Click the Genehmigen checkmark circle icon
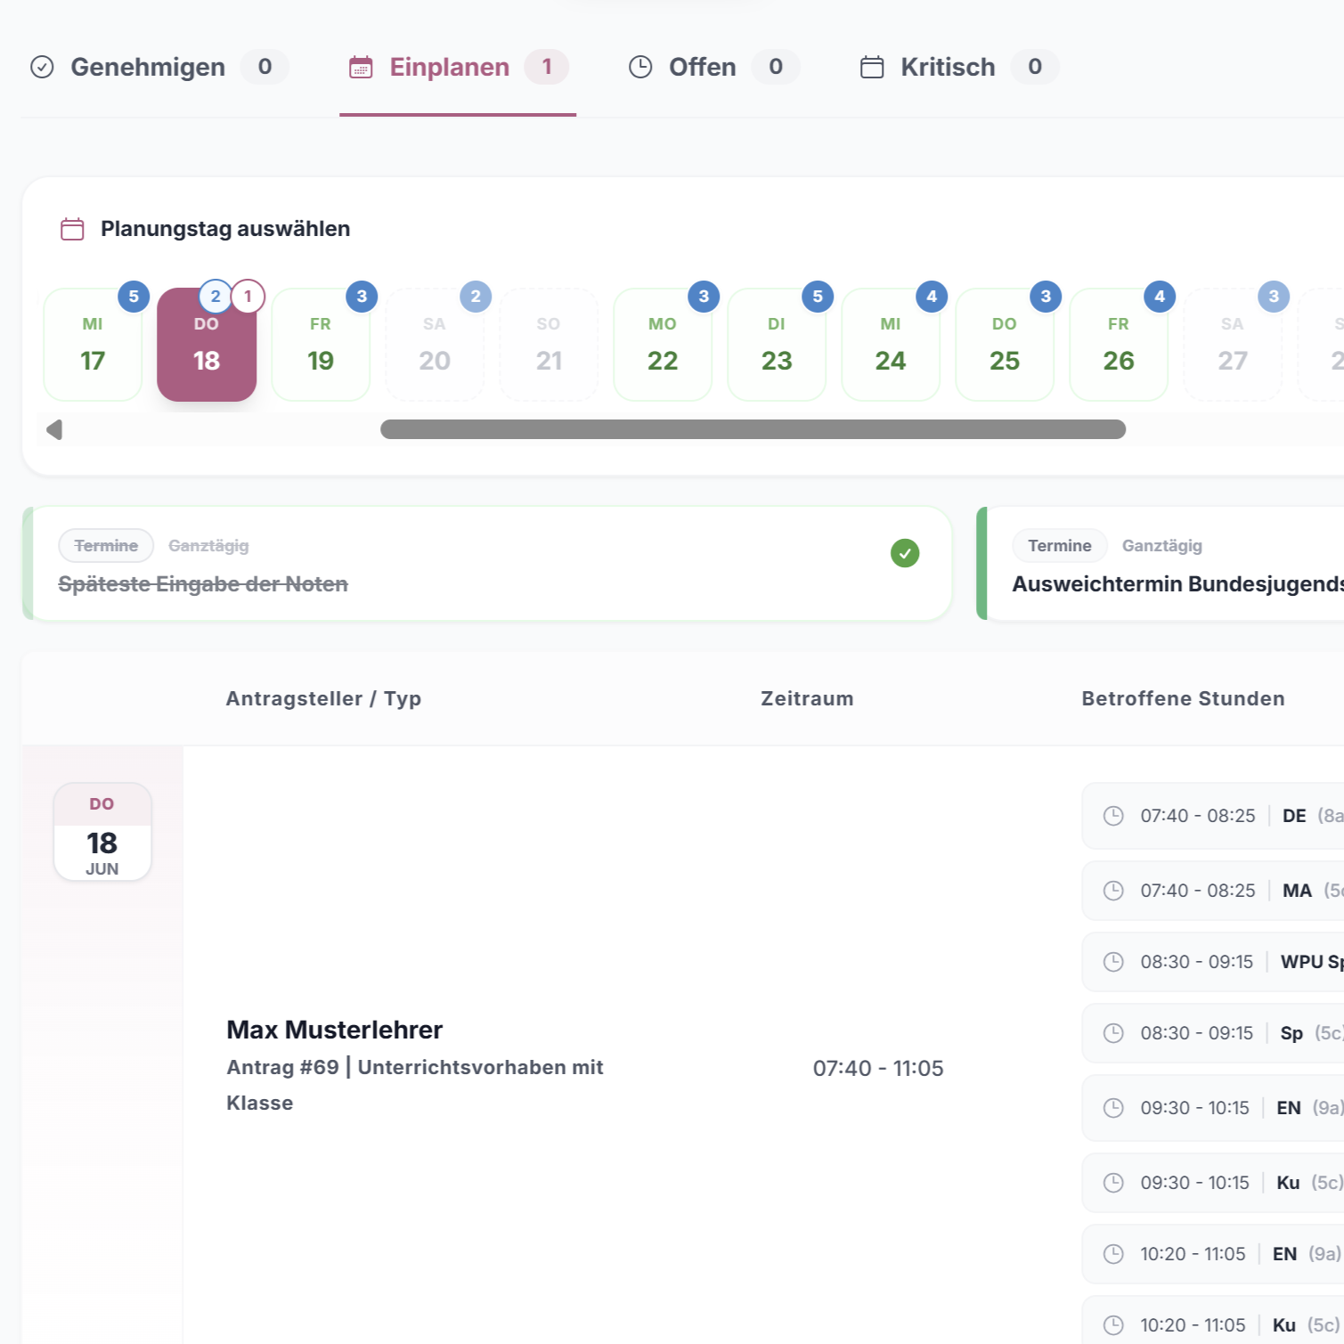1344x1344 pixels. 42,67
